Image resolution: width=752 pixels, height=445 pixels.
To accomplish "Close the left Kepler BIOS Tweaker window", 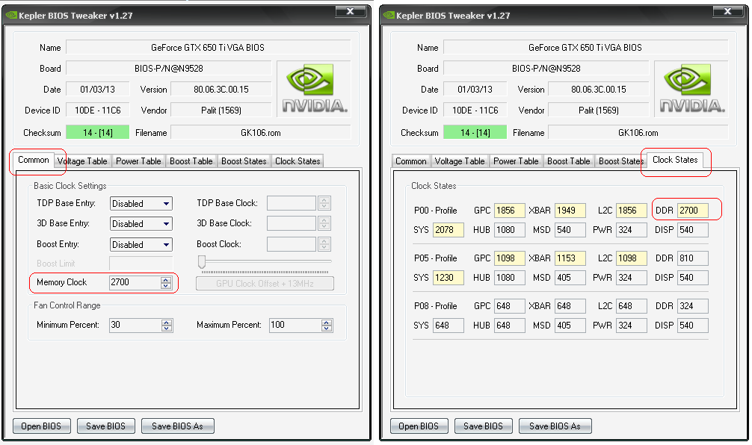I will pyautogui.click(x=351, y=11).
